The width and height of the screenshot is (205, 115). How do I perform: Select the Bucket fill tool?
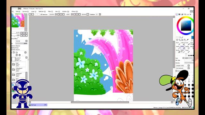click(x=178, y=51)
